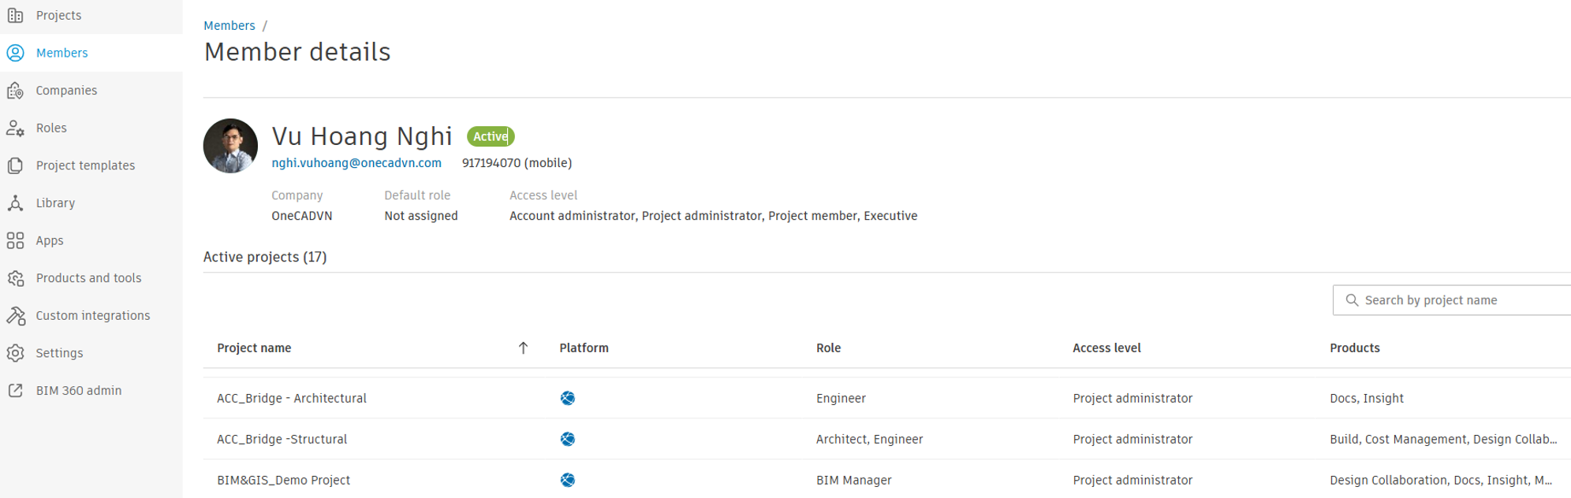This screenshot has height=498, width=1571.
Task: Select the ACC_Bridge -Structural project name
Action: coord(282,440)
